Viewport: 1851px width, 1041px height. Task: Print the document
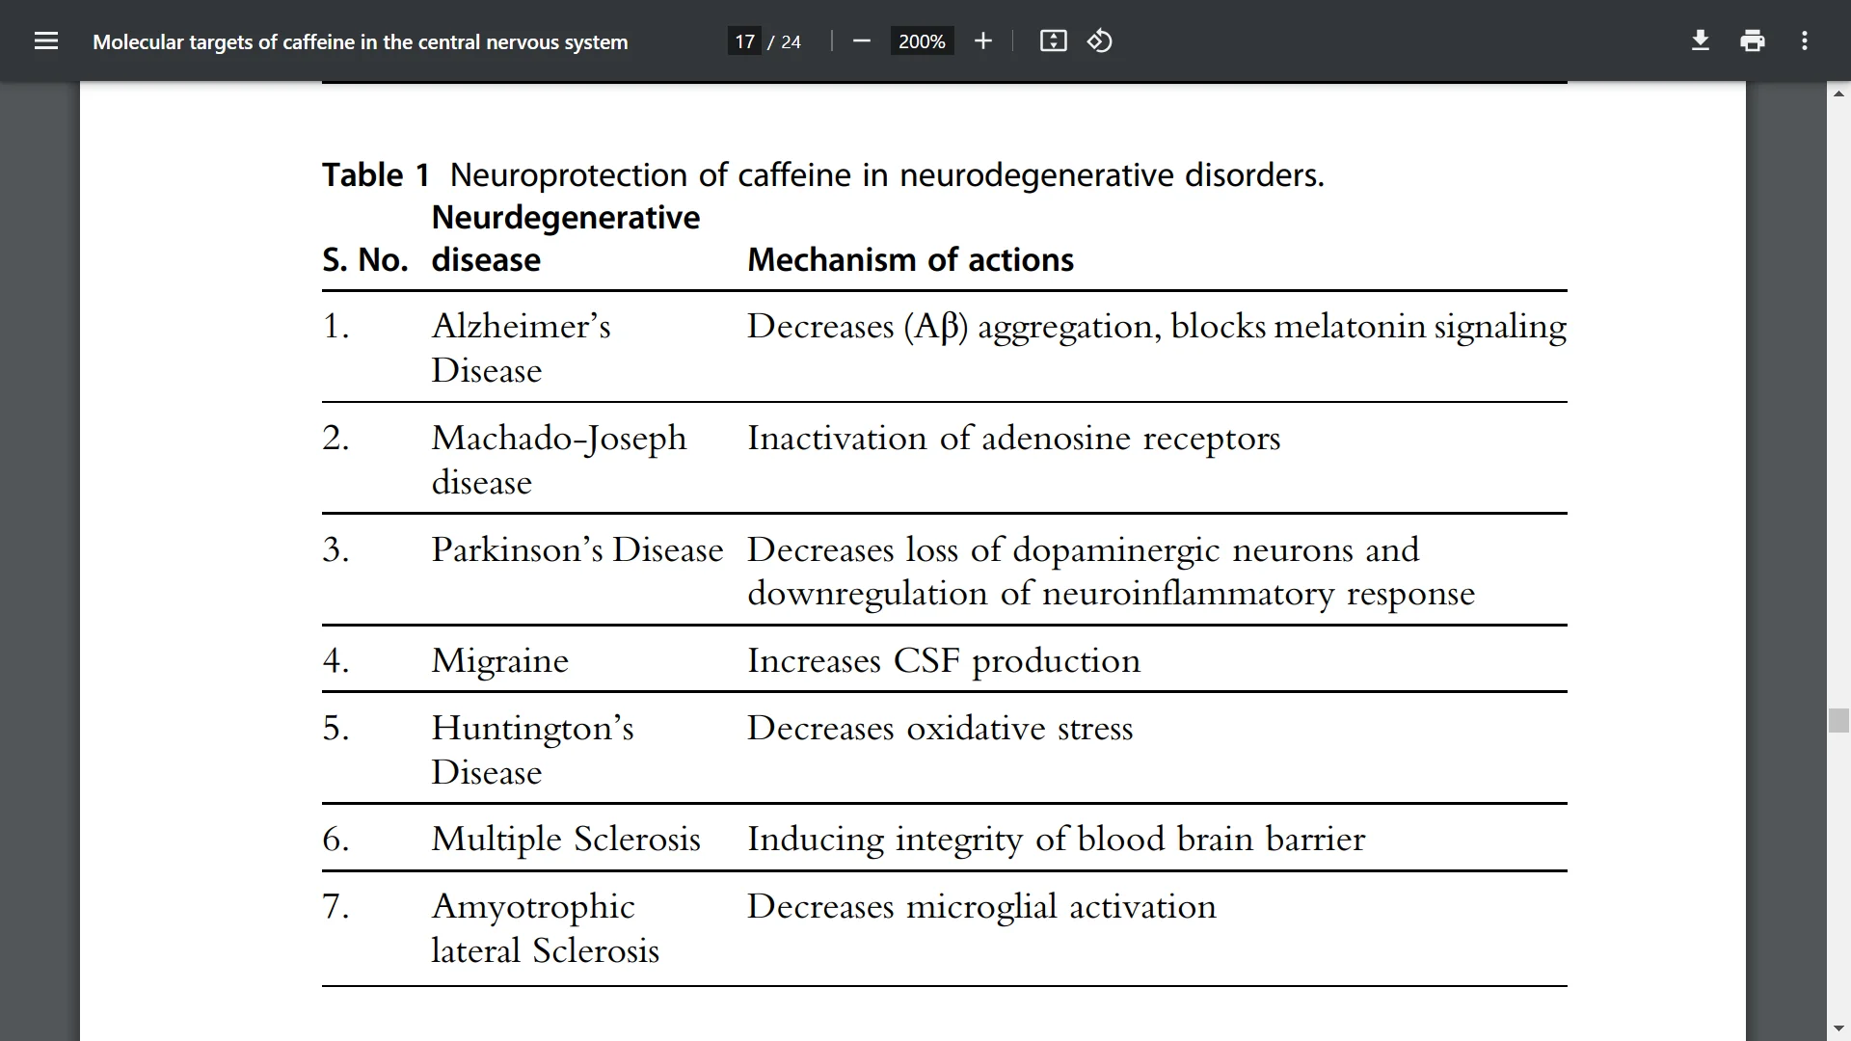[x=1753, y=41]
